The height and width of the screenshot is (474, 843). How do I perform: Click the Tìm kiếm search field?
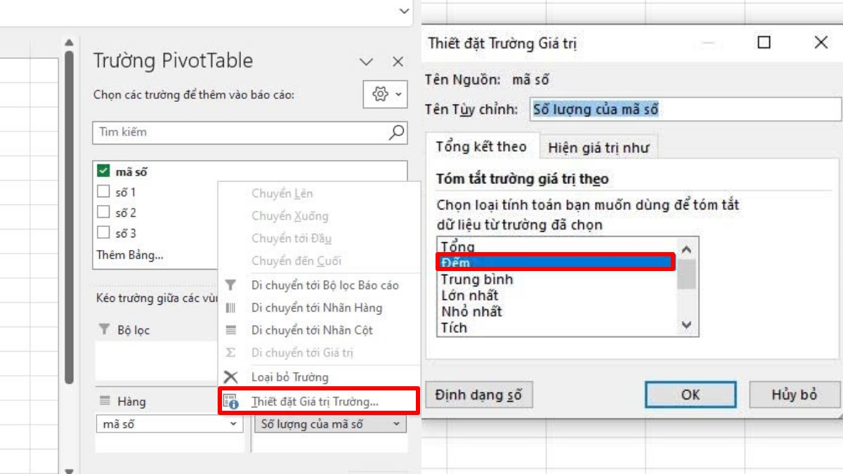(249, 131)
